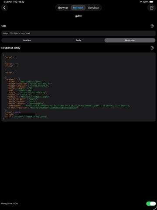Click the "Content-Length" header line
Screen dimensions: 157x210
click(x=20, y=88)
